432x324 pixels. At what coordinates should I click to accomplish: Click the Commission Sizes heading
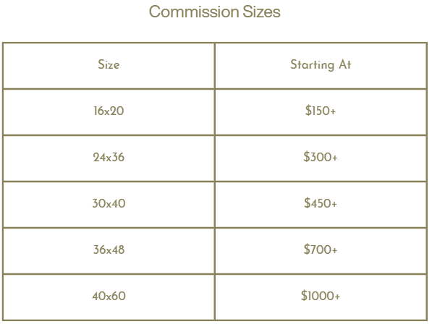coord(215,12)
